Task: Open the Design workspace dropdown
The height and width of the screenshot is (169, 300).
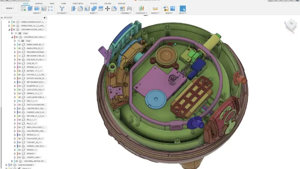Action: coord(10,8)
